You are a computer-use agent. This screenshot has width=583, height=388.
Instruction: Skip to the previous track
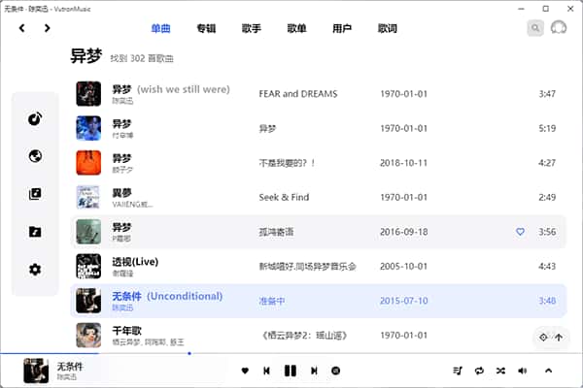(x=266, y=371)
